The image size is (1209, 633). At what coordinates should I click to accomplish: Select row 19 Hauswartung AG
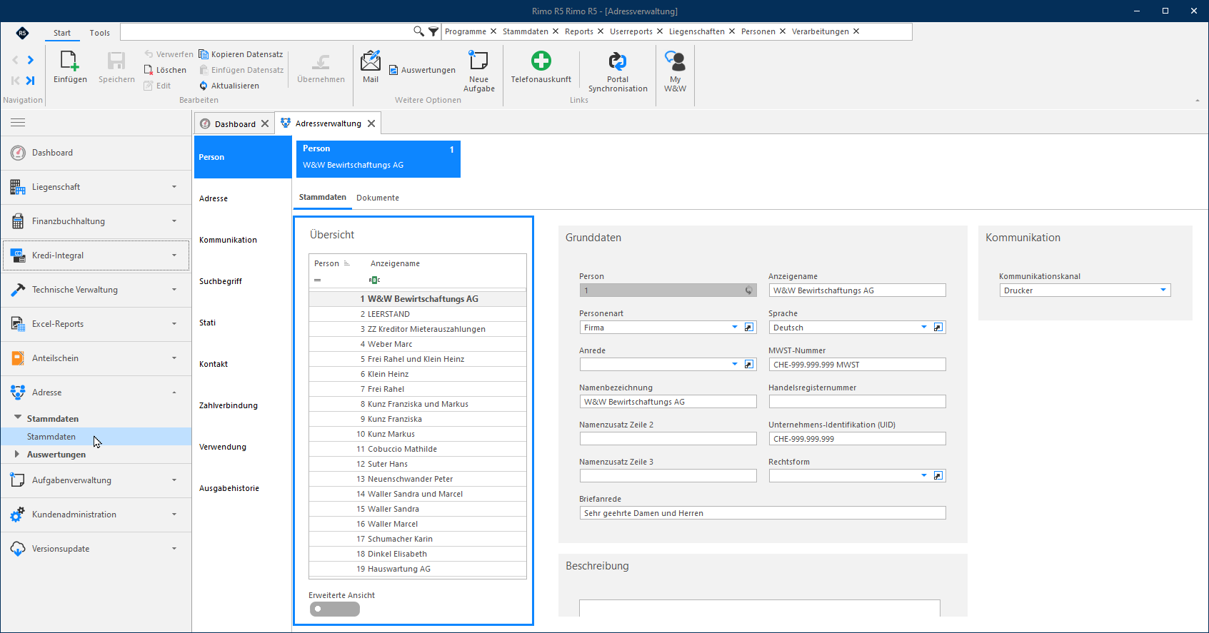418,569
